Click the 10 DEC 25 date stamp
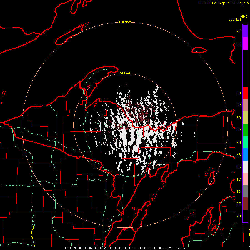 [x=161, y=248]
